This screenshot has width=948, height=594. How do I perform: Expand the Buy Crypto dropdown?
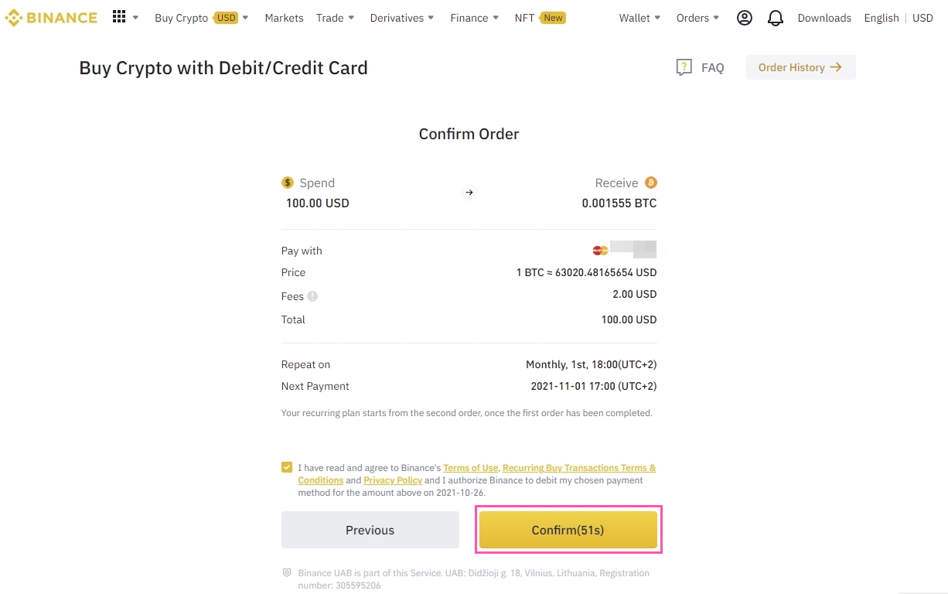click(x=201, y=18)
